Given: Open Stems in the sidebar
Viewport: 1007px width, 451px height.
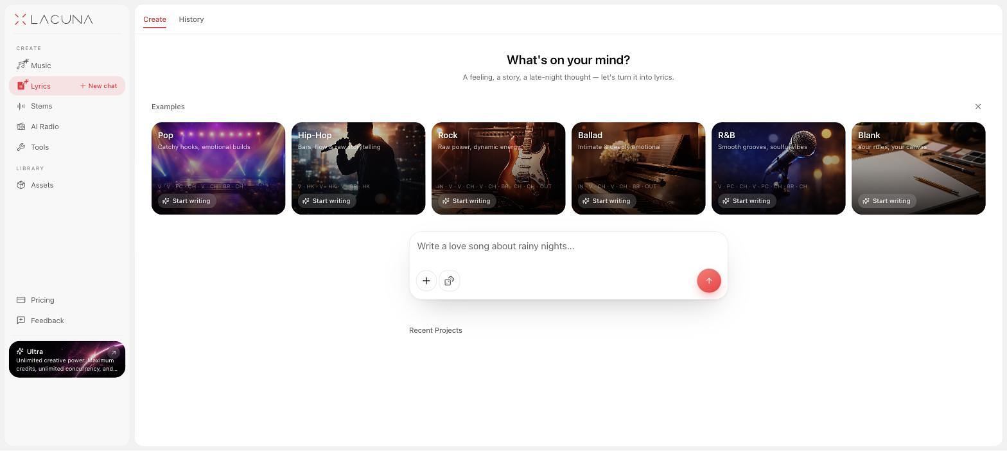Looking at the screenshot, I should pos(67,106).
